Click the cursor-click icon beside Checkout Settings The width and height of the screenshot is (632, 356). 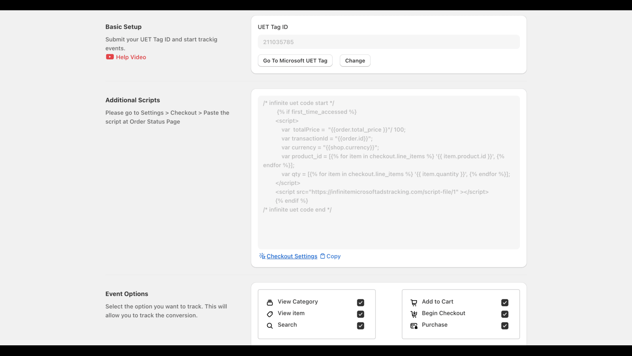pyautogui.click(x=262, y=256)
